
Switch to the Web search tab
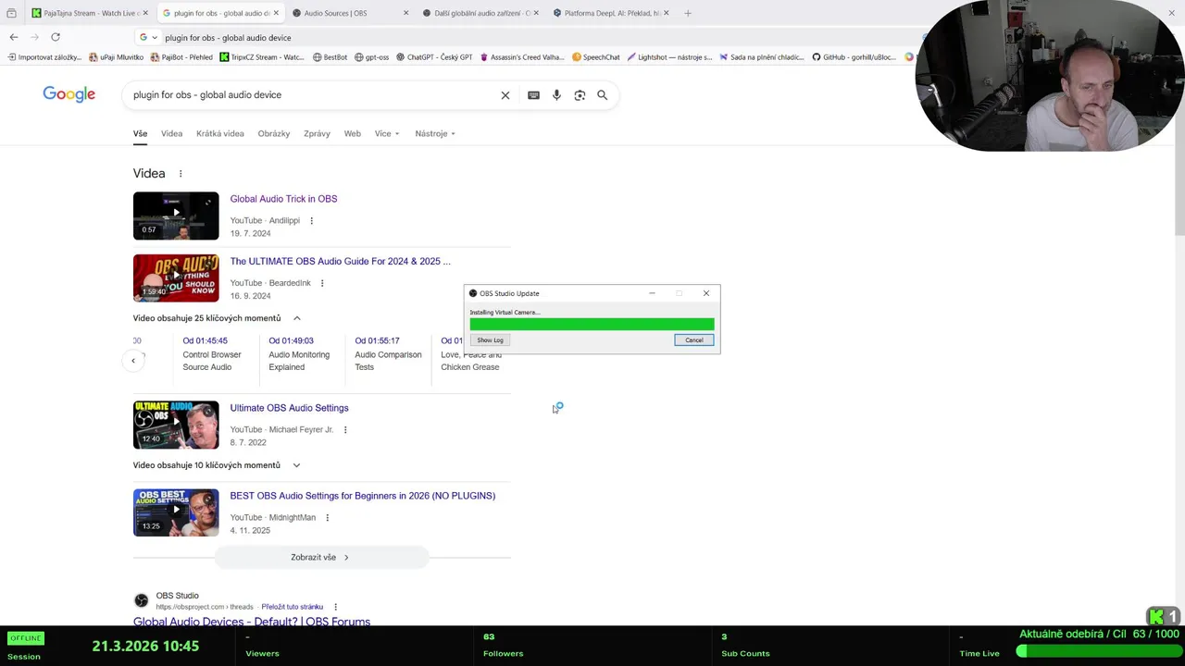[353, 134]
